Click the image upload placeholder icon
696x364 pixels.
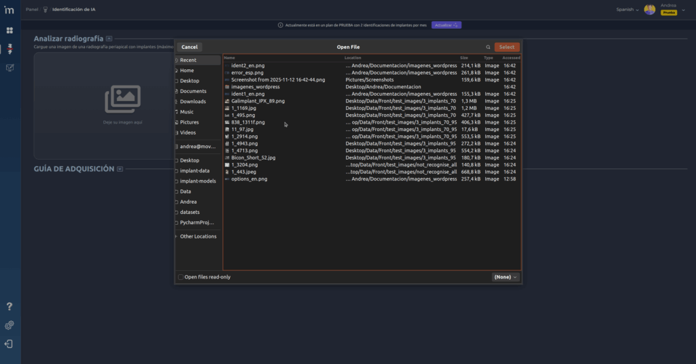(122, 99)
